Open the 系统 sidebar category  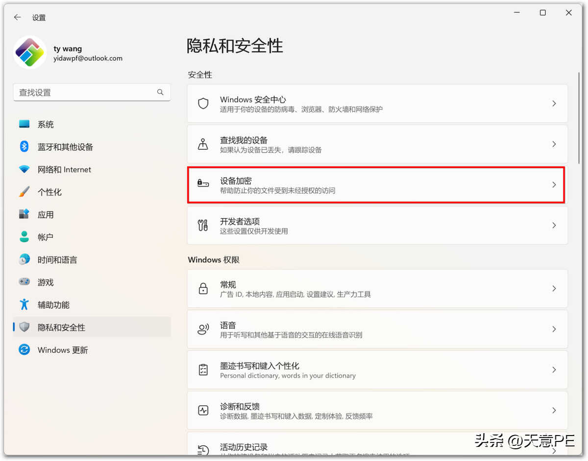point(46,124)
